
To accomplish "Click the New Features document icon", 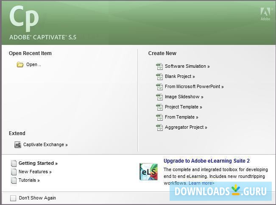I will pos(14,172).
